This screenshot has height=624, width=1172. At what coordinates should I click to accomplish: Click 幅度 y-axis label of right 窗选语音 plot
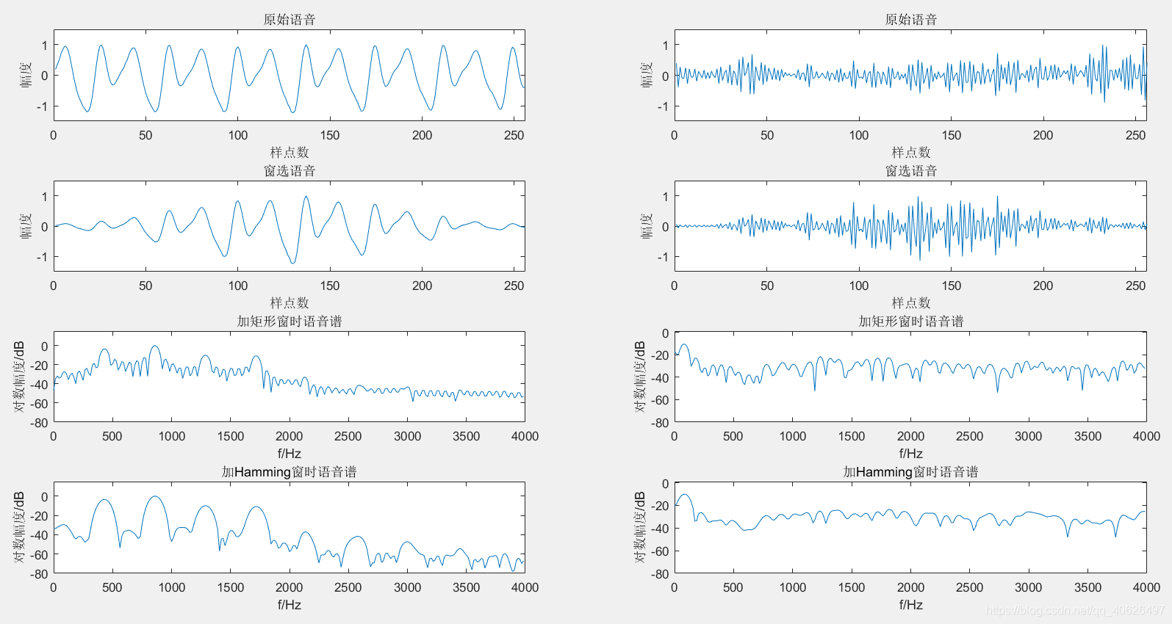tap(647, 226)
